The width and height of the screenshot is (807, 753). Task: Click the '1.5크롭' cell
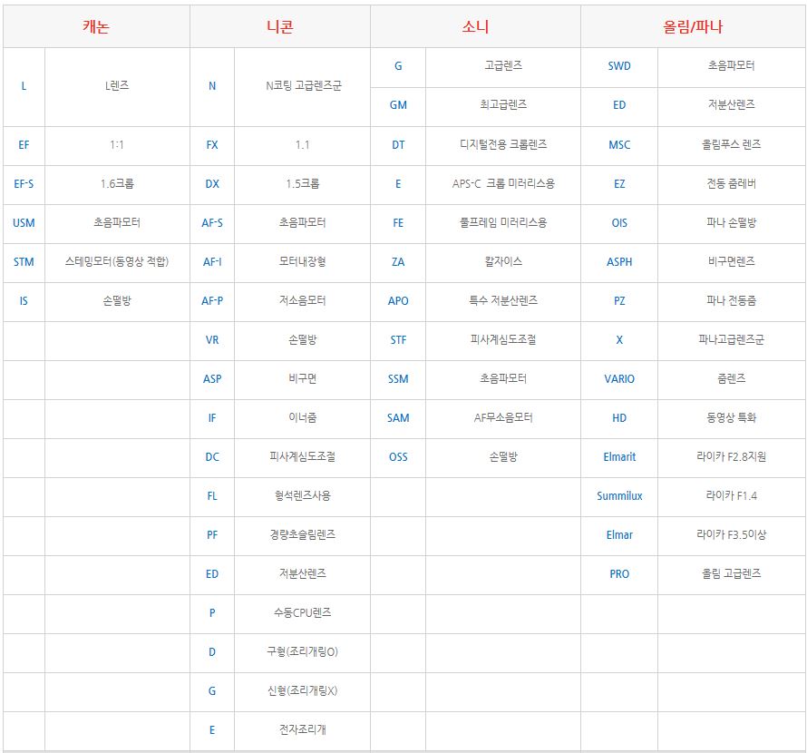pyautogui.click(x=303, y=184)
